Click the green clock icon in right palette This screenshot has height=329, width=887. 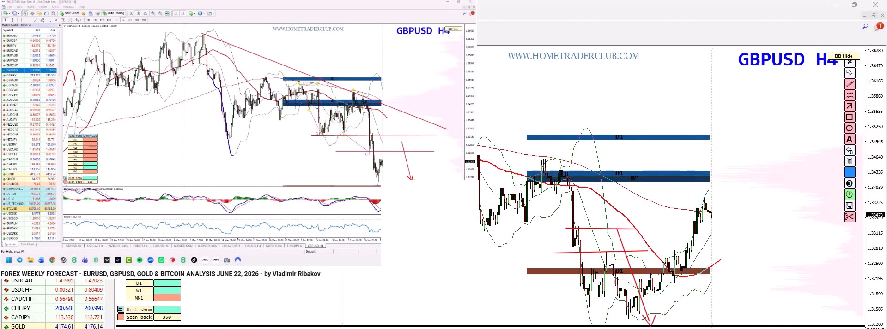850,194
